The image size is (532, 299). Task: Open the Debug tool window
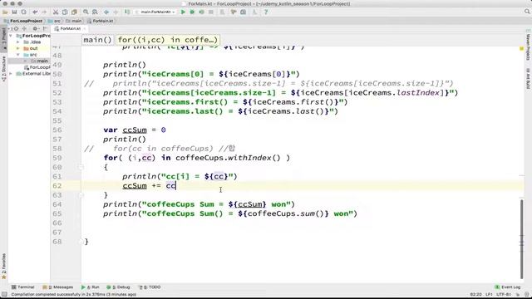[x=118, y=287]
